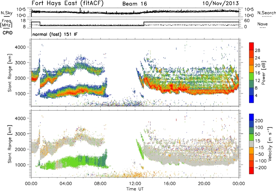Screen dimensions: 276x191
Task: Click the blue top of velocity colorbar
Action: pyautogui.click(x=252, y=117)
